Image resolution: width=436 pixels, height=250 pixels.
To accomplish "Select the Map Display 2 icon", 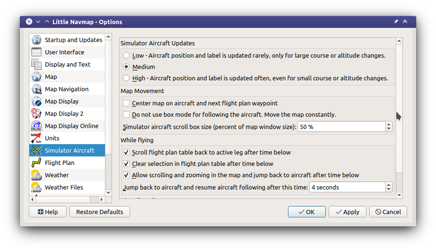I will click(x=36, y=113).
